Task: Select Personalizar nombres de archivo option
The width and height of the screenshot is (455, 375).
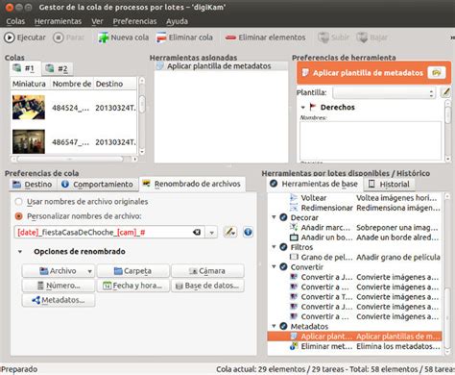Action: (18, 216)
